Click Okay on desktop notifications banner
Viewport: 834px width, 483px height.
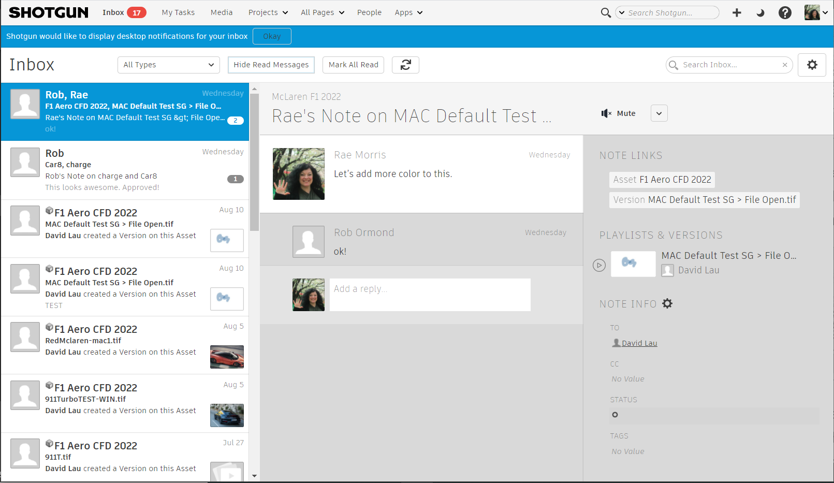click(272, 36)
